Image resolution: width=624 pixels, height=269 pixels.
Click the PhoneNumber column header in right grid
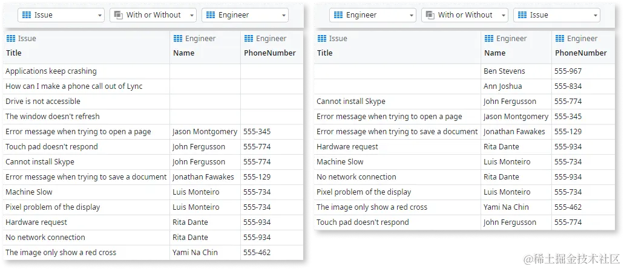pyautogui.click(x=580, y=53)
